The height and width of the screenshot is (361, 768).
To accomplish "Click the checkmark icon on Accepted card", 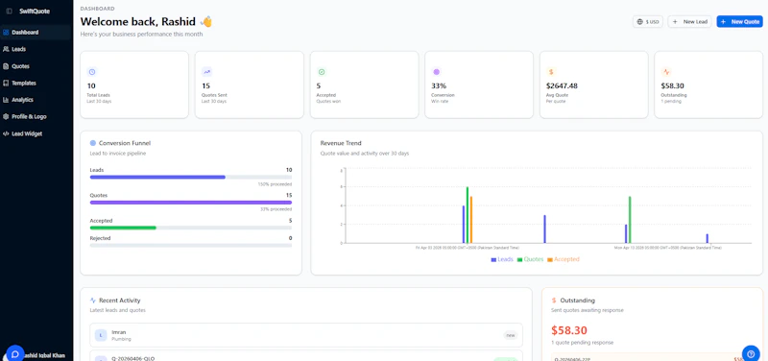I will pos(322,72).
